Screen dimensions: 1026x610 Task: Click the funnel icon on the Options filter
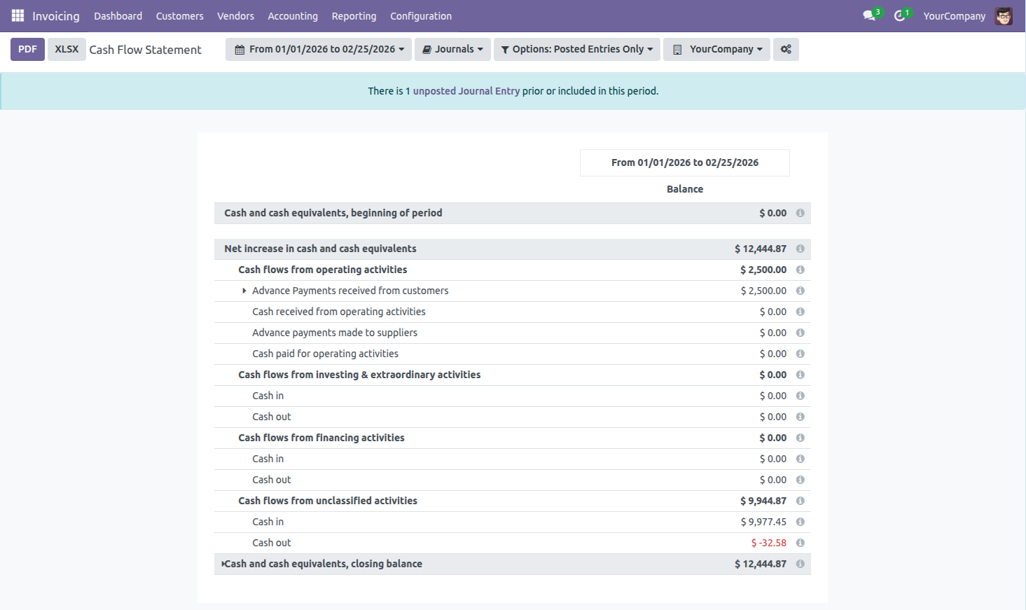504,49
